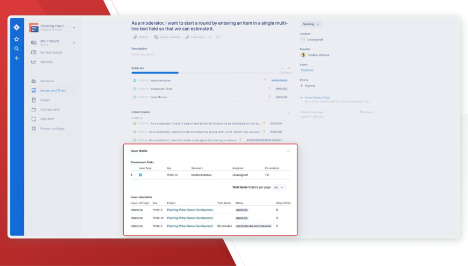Open Subtasks section ellipsis menu

[x=282, y=68]
